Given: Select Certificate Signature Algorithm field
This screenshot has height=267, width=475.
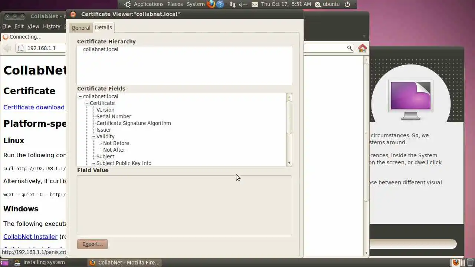Looking at the screenshot, I should coord(134,123).
